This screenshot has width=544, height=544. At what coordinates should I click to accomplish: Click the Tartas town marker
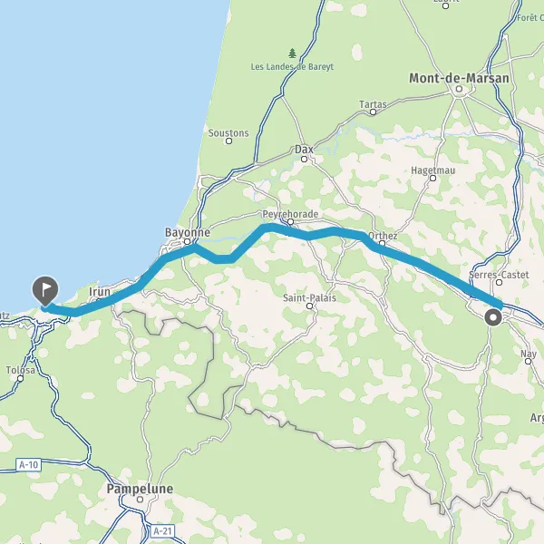point(373,112)
